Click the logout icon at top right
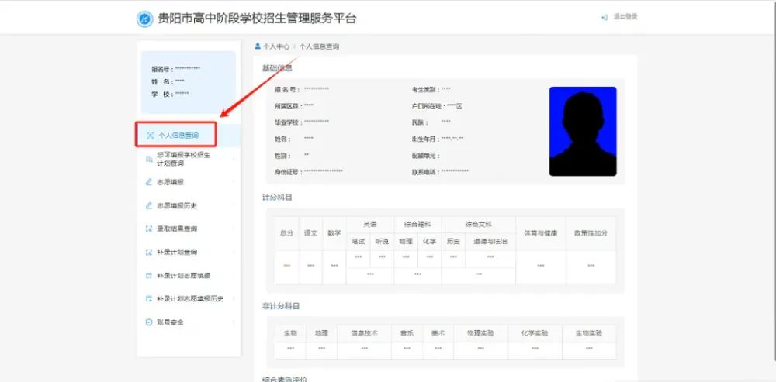The image size is (776, 382). 605,17
